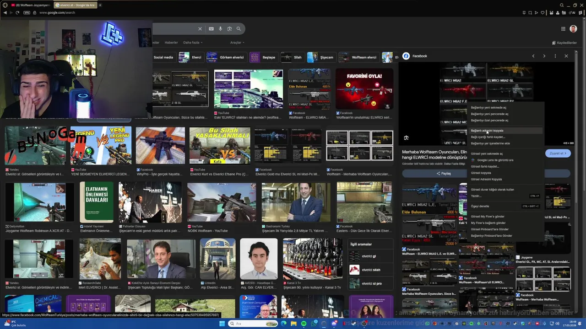Open Spotify from the taskbar
586x329 pixels.
coord(304,324)
